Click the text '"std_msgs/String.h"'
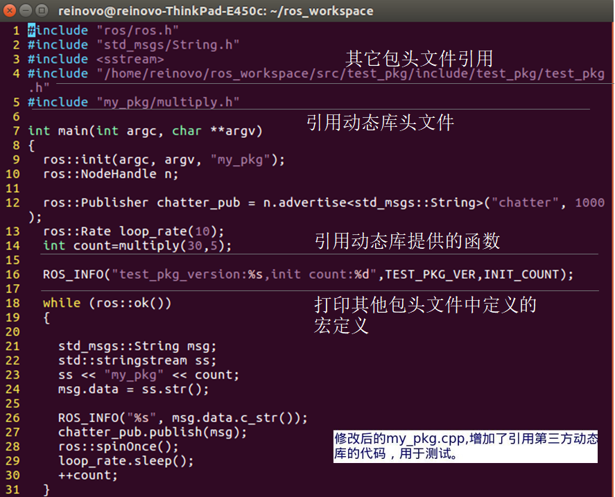The image size is (615, 497). (168, 45)
